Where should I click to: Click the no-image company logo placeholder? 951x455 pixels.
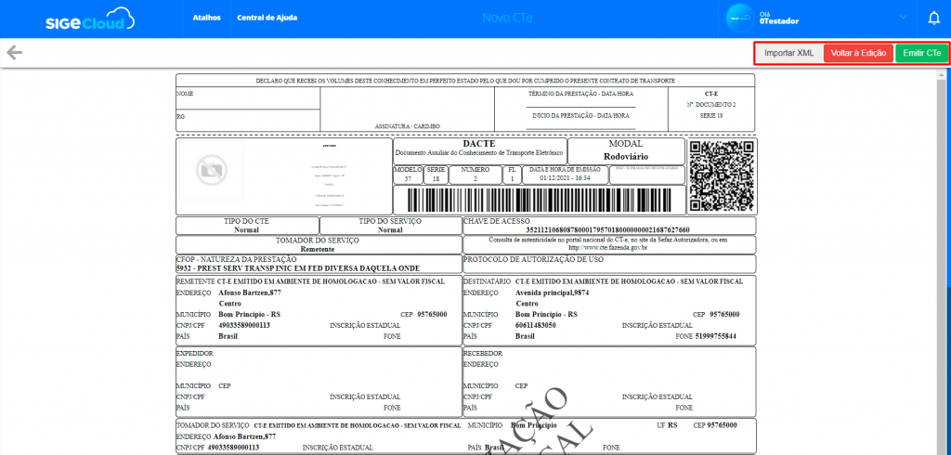coord(212,171)
